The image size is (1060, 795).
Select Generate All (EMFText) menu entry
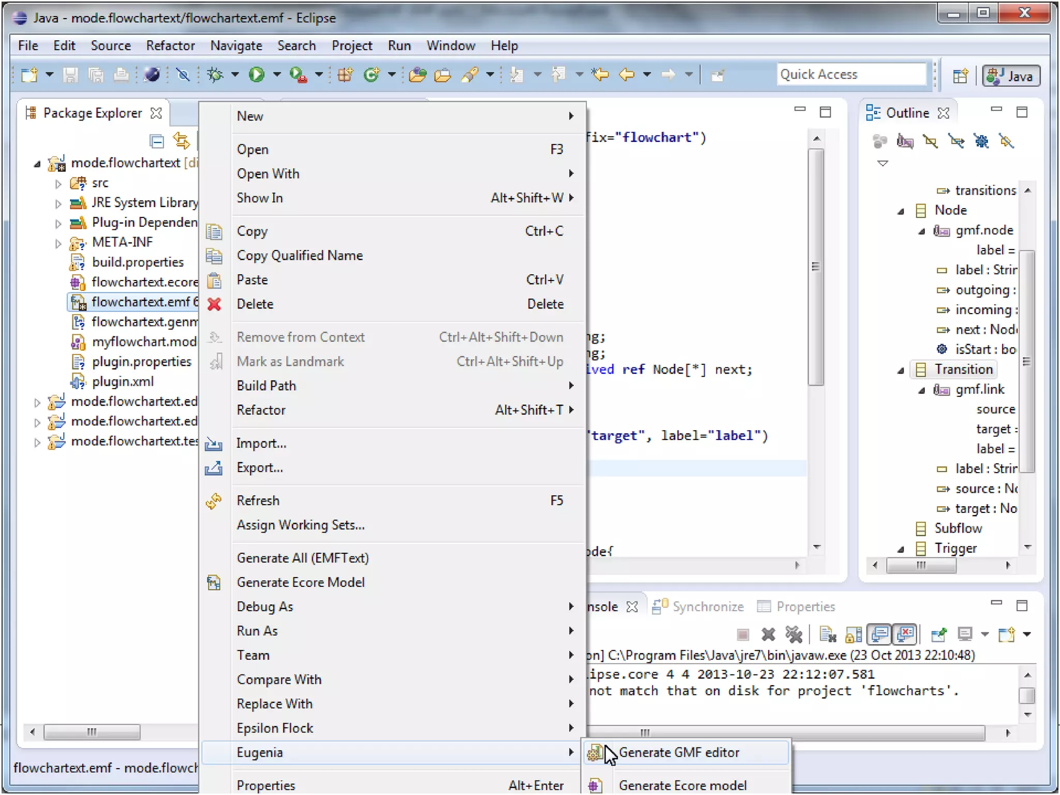tap(302, 558)
